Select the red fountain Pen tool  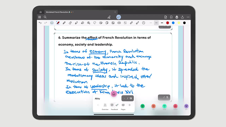point(58,23)
